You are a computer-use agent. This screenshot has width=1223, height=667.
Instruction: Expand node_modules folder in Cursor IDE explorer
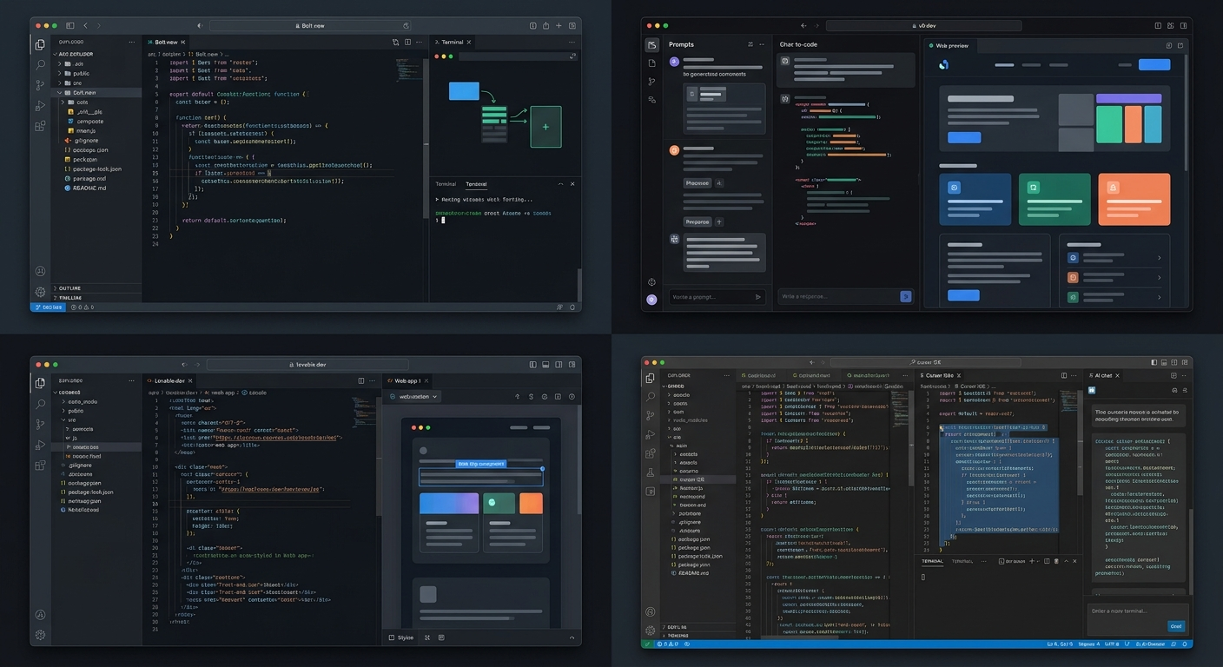click(697, 419)
